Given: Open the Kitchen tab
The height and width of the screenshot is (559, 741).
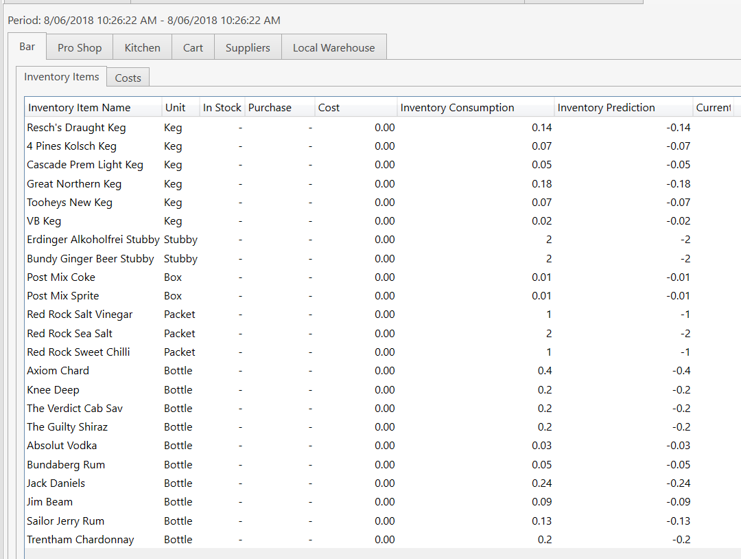Looking at the screenshot, I should coord(142,47).
